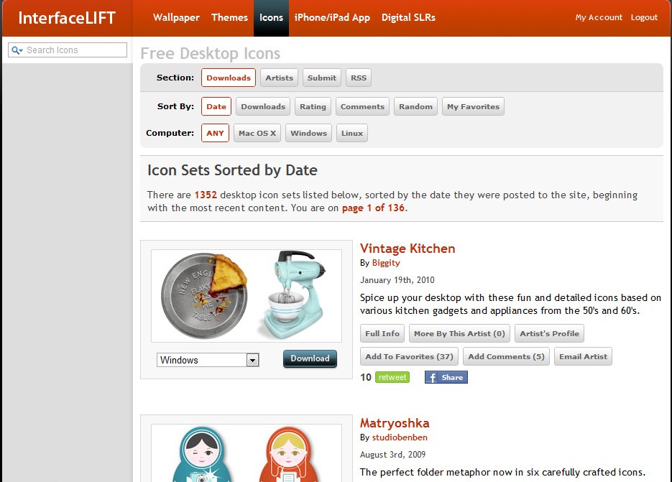672x482 pixels.
Task: Filter icons for Linux
Action: (x=351, y=134)
